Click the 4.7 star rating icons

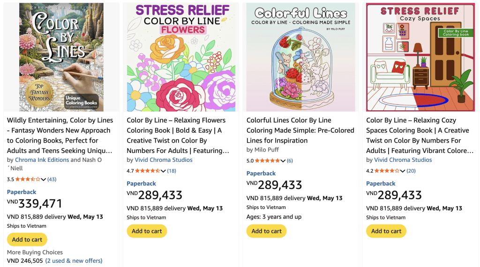tap(148, 171)
